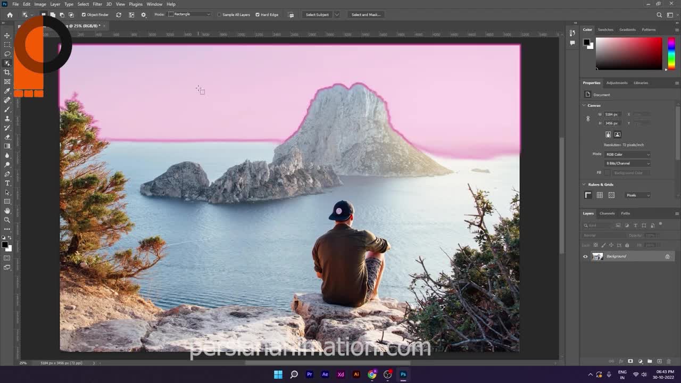Select the Hand tool
This screenshot has width=681, height=383.
click(7, 211)
